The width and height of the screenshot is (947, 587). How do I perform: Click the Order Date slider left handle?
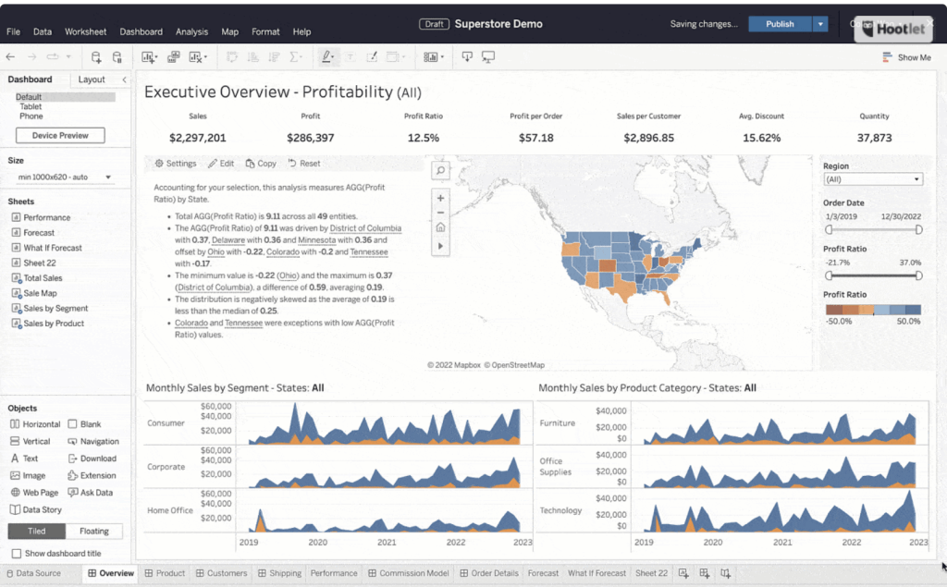coord(829,229)
